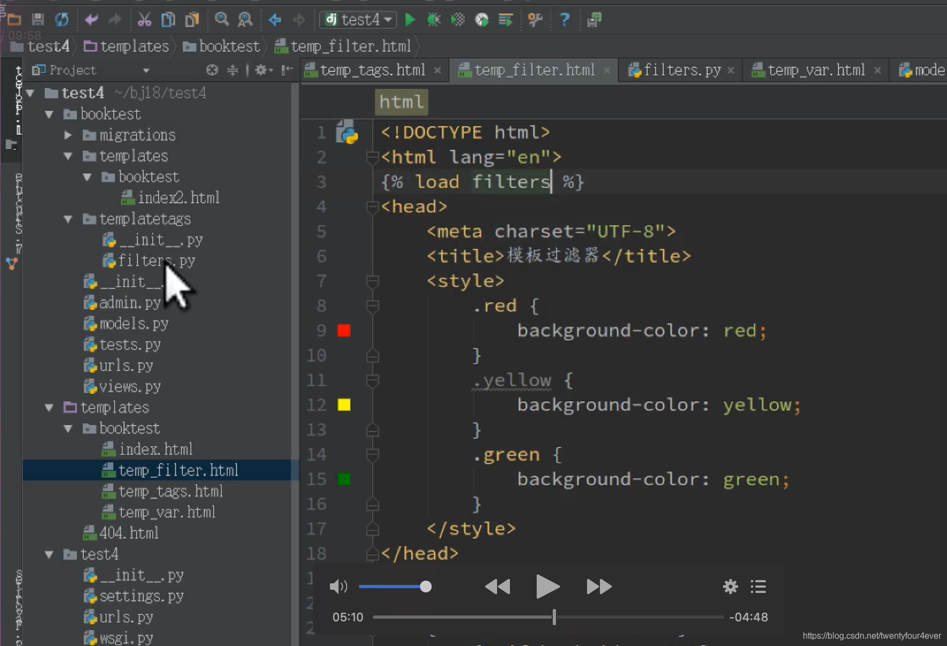Click the booktest breadcrumb

[x=222, y=47]
